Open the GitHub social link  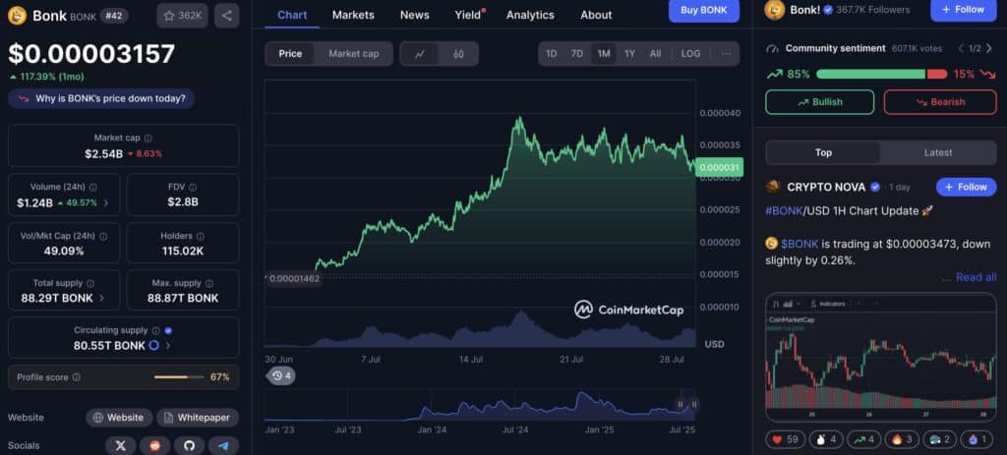[189, 445]
